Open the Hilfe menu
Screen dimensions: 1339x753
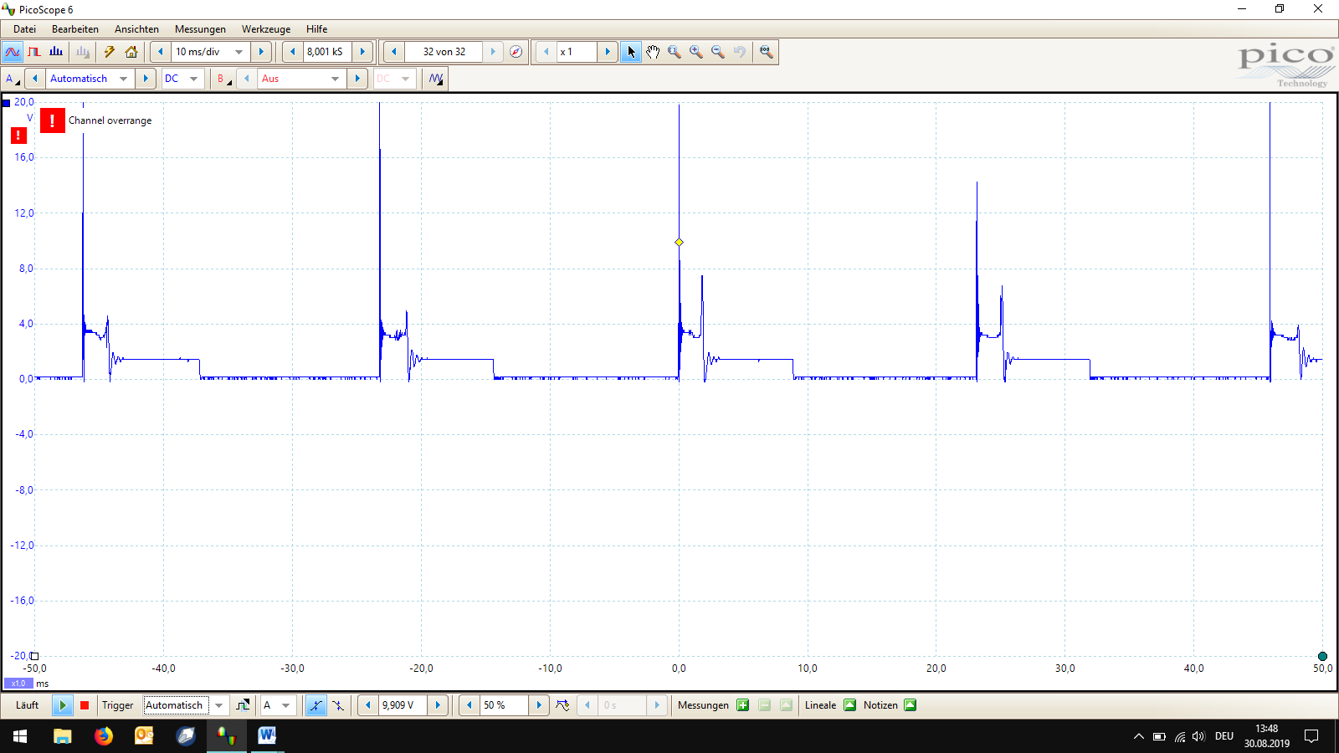316,29
